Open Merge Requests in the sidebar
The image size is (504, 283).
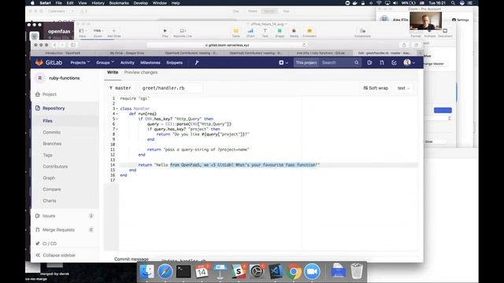(x=58, y=230)
